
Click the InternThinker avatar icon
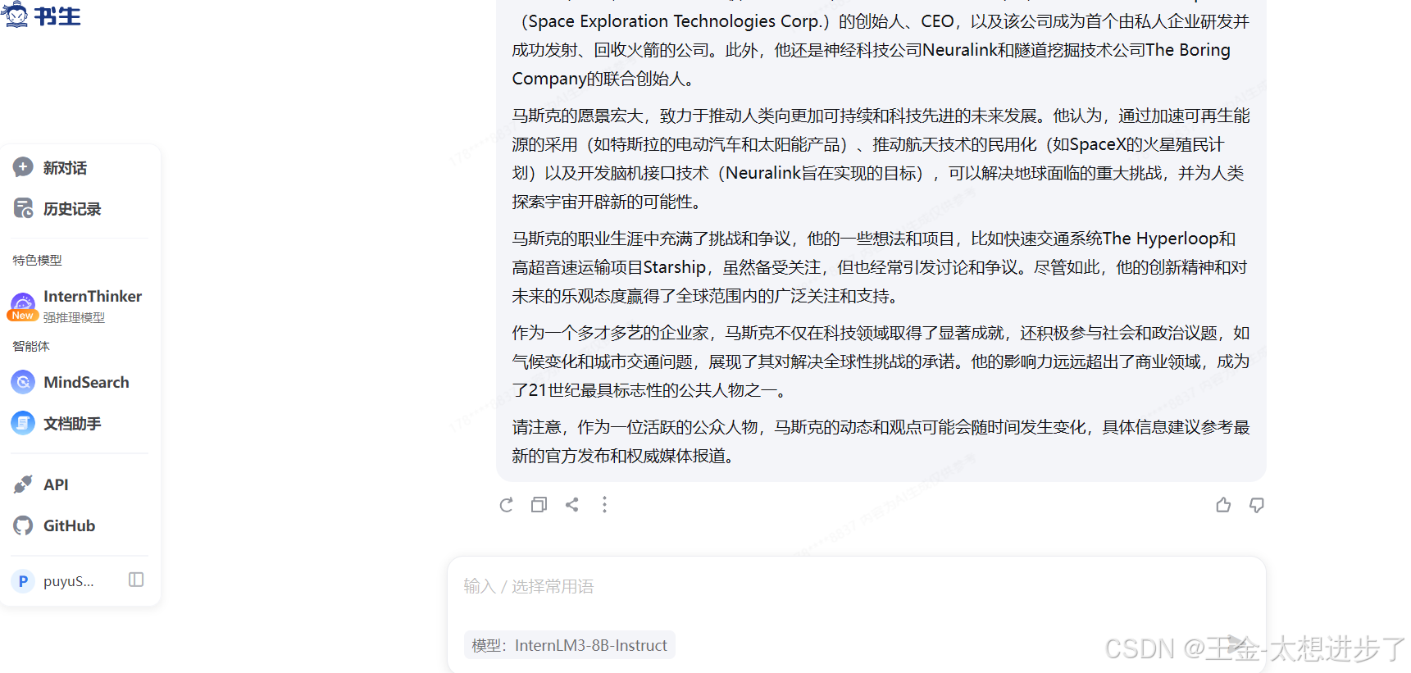click(23, 303)
